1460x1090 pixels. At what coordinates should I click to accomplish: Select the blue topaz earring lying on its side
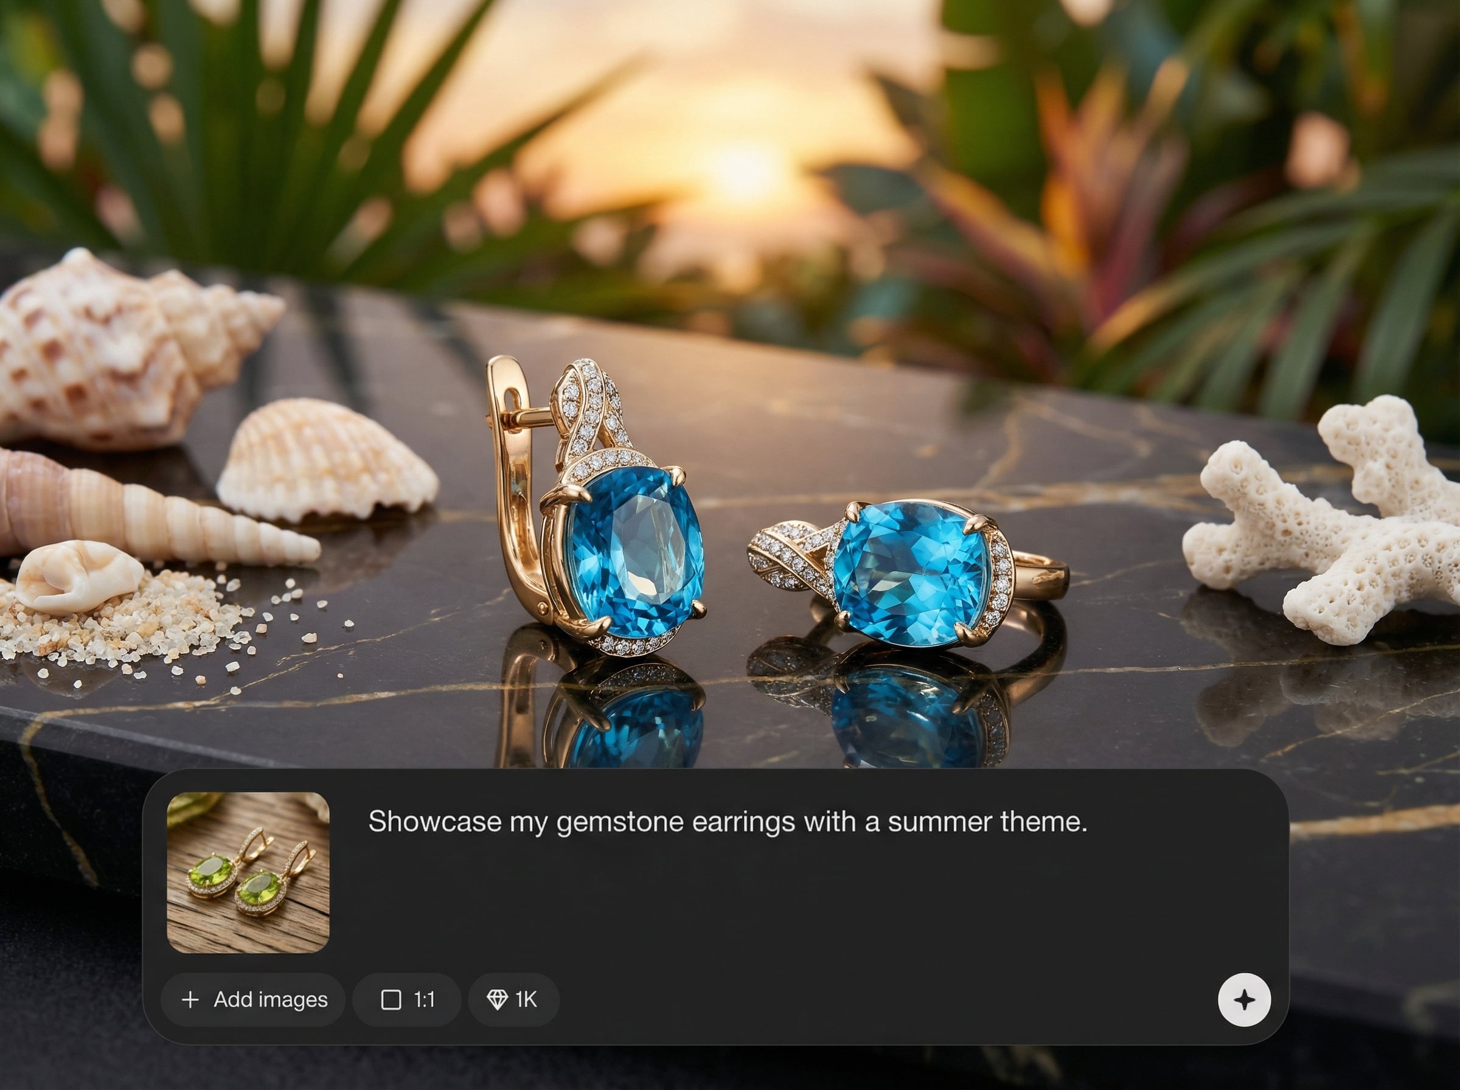[x=907, y=573]
